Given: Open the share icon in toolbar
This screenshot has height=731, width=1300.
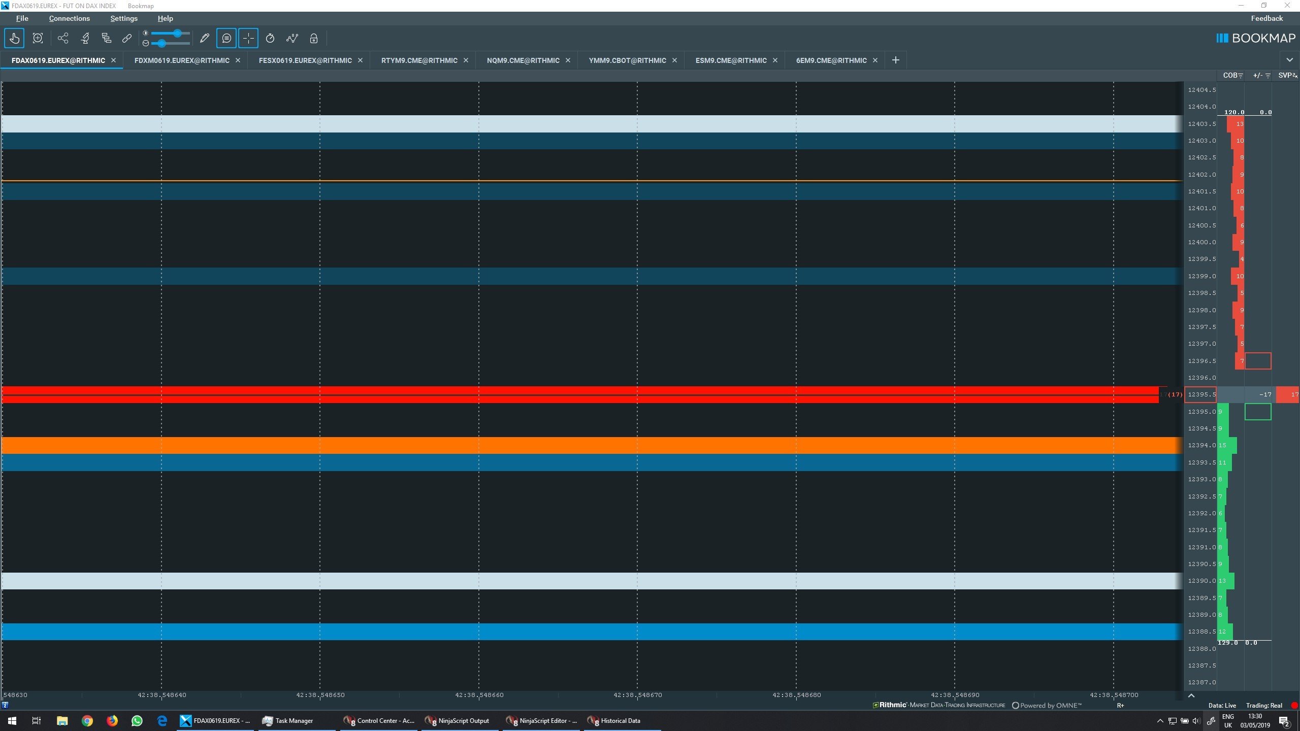Looking at the screenshot, I should 63,38.
